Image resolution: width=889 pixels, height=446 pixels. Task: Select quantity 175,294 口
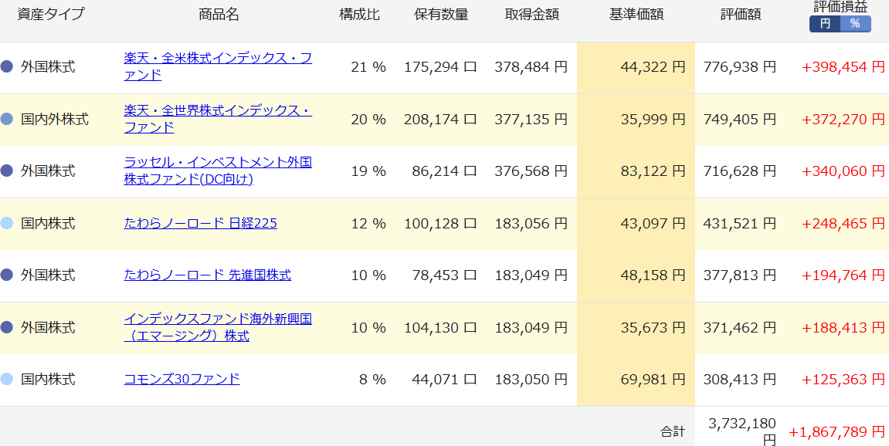click(440, 67)
